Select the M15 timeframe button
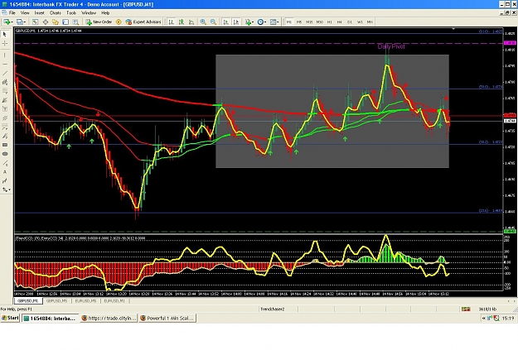Screen dimensions: 518x350 309,22
